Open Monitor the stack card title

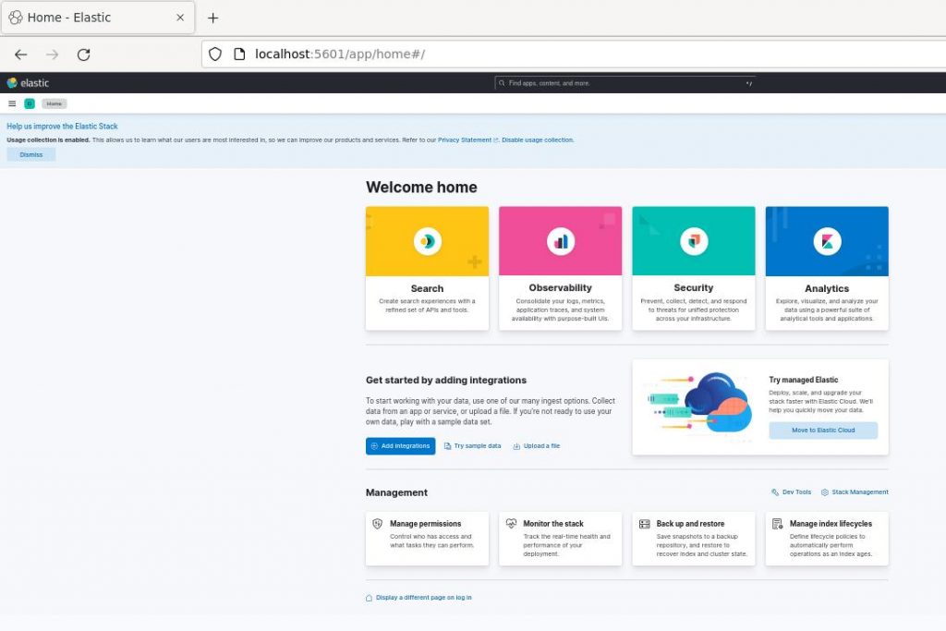(553, 524)
